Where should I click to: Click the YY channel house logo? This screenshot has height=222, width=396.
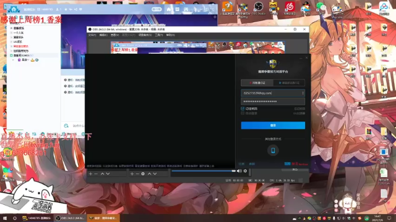click(14, 9)
